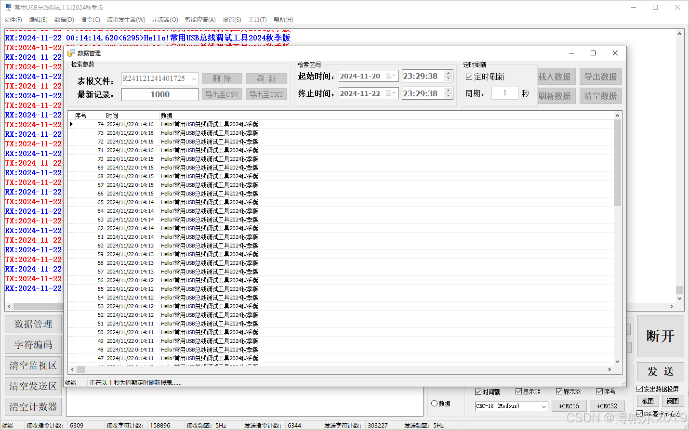
Task: Click the app icon in the main title bar
Action: pos(8,7)
